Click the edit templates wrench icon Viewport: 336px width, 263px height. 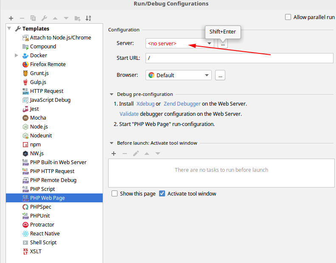pyautogui.click(x=44, y=18)
